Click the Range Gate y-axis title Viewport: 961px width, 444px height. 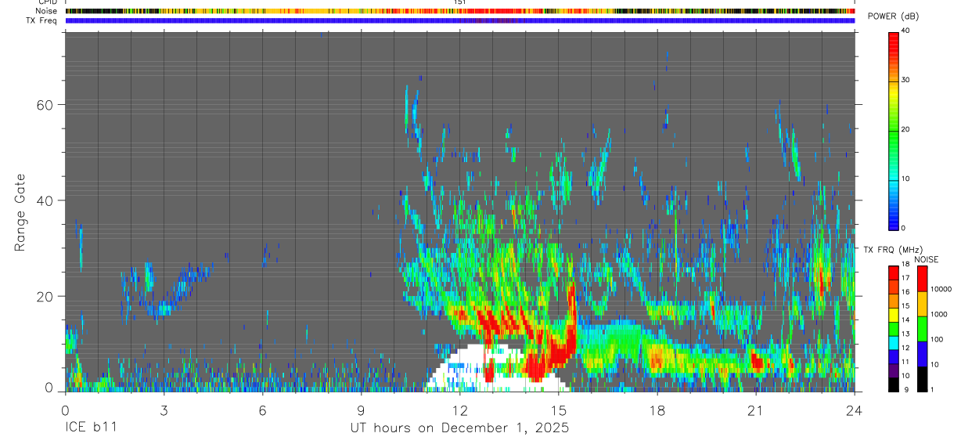pos(20,213)
